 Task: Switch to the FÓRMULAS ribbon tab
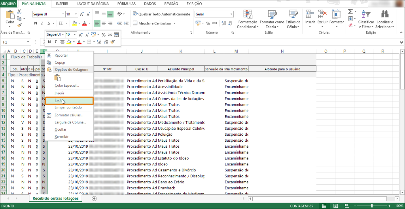coord(126,4)
